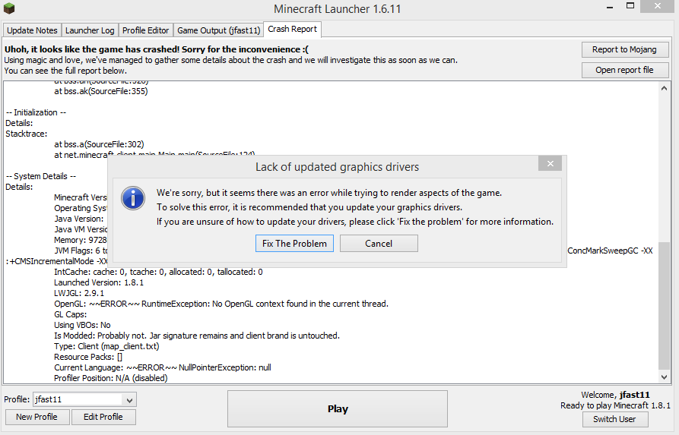The image size is (679, 435).
Task: Close the graphics drivers dialog
Action: click(550, 163)
